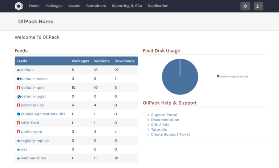
Task: Open the default-npm feed
Action: pos(32,88)
